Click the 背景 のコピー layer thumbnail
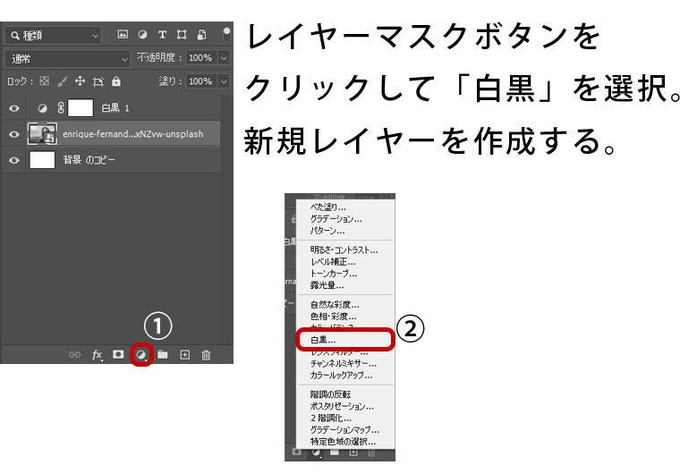 click(42, 159)
